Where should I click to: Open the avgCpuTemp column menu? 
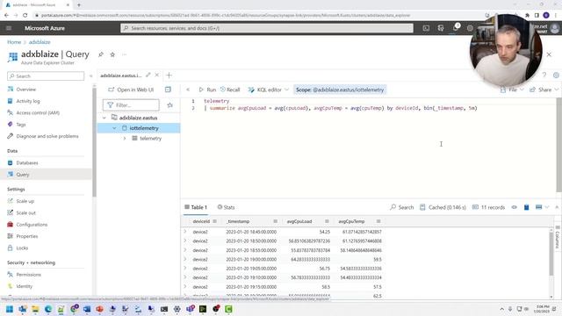pos(378,221)
